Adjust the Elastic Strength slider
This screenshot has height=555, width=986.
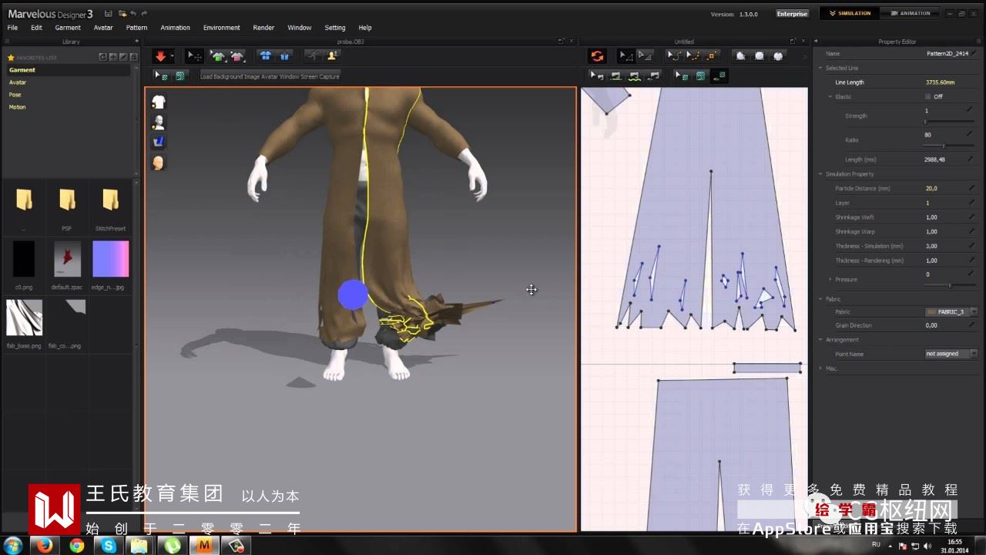[948, 122]
